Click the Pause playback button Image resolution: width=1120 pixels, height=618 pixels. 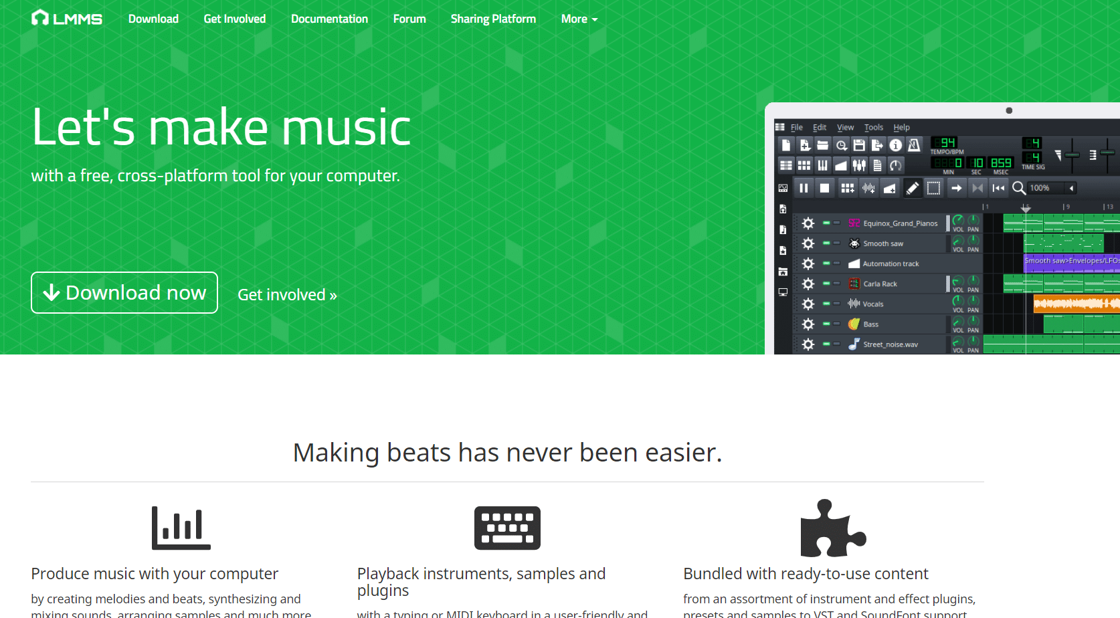coord(804,188)
